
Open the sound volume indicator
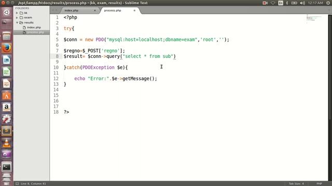(302, 3)
